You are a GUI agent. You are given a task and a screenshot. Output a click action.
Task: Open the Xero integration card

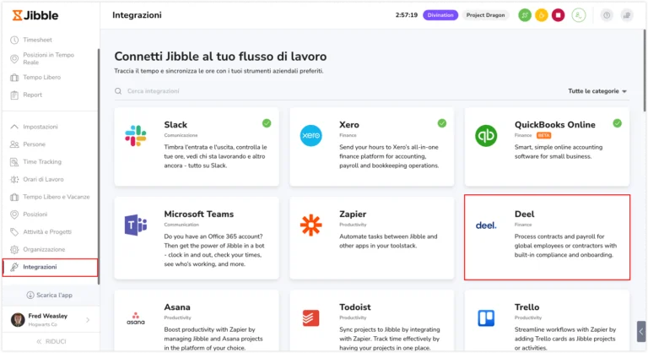point(372,146)
